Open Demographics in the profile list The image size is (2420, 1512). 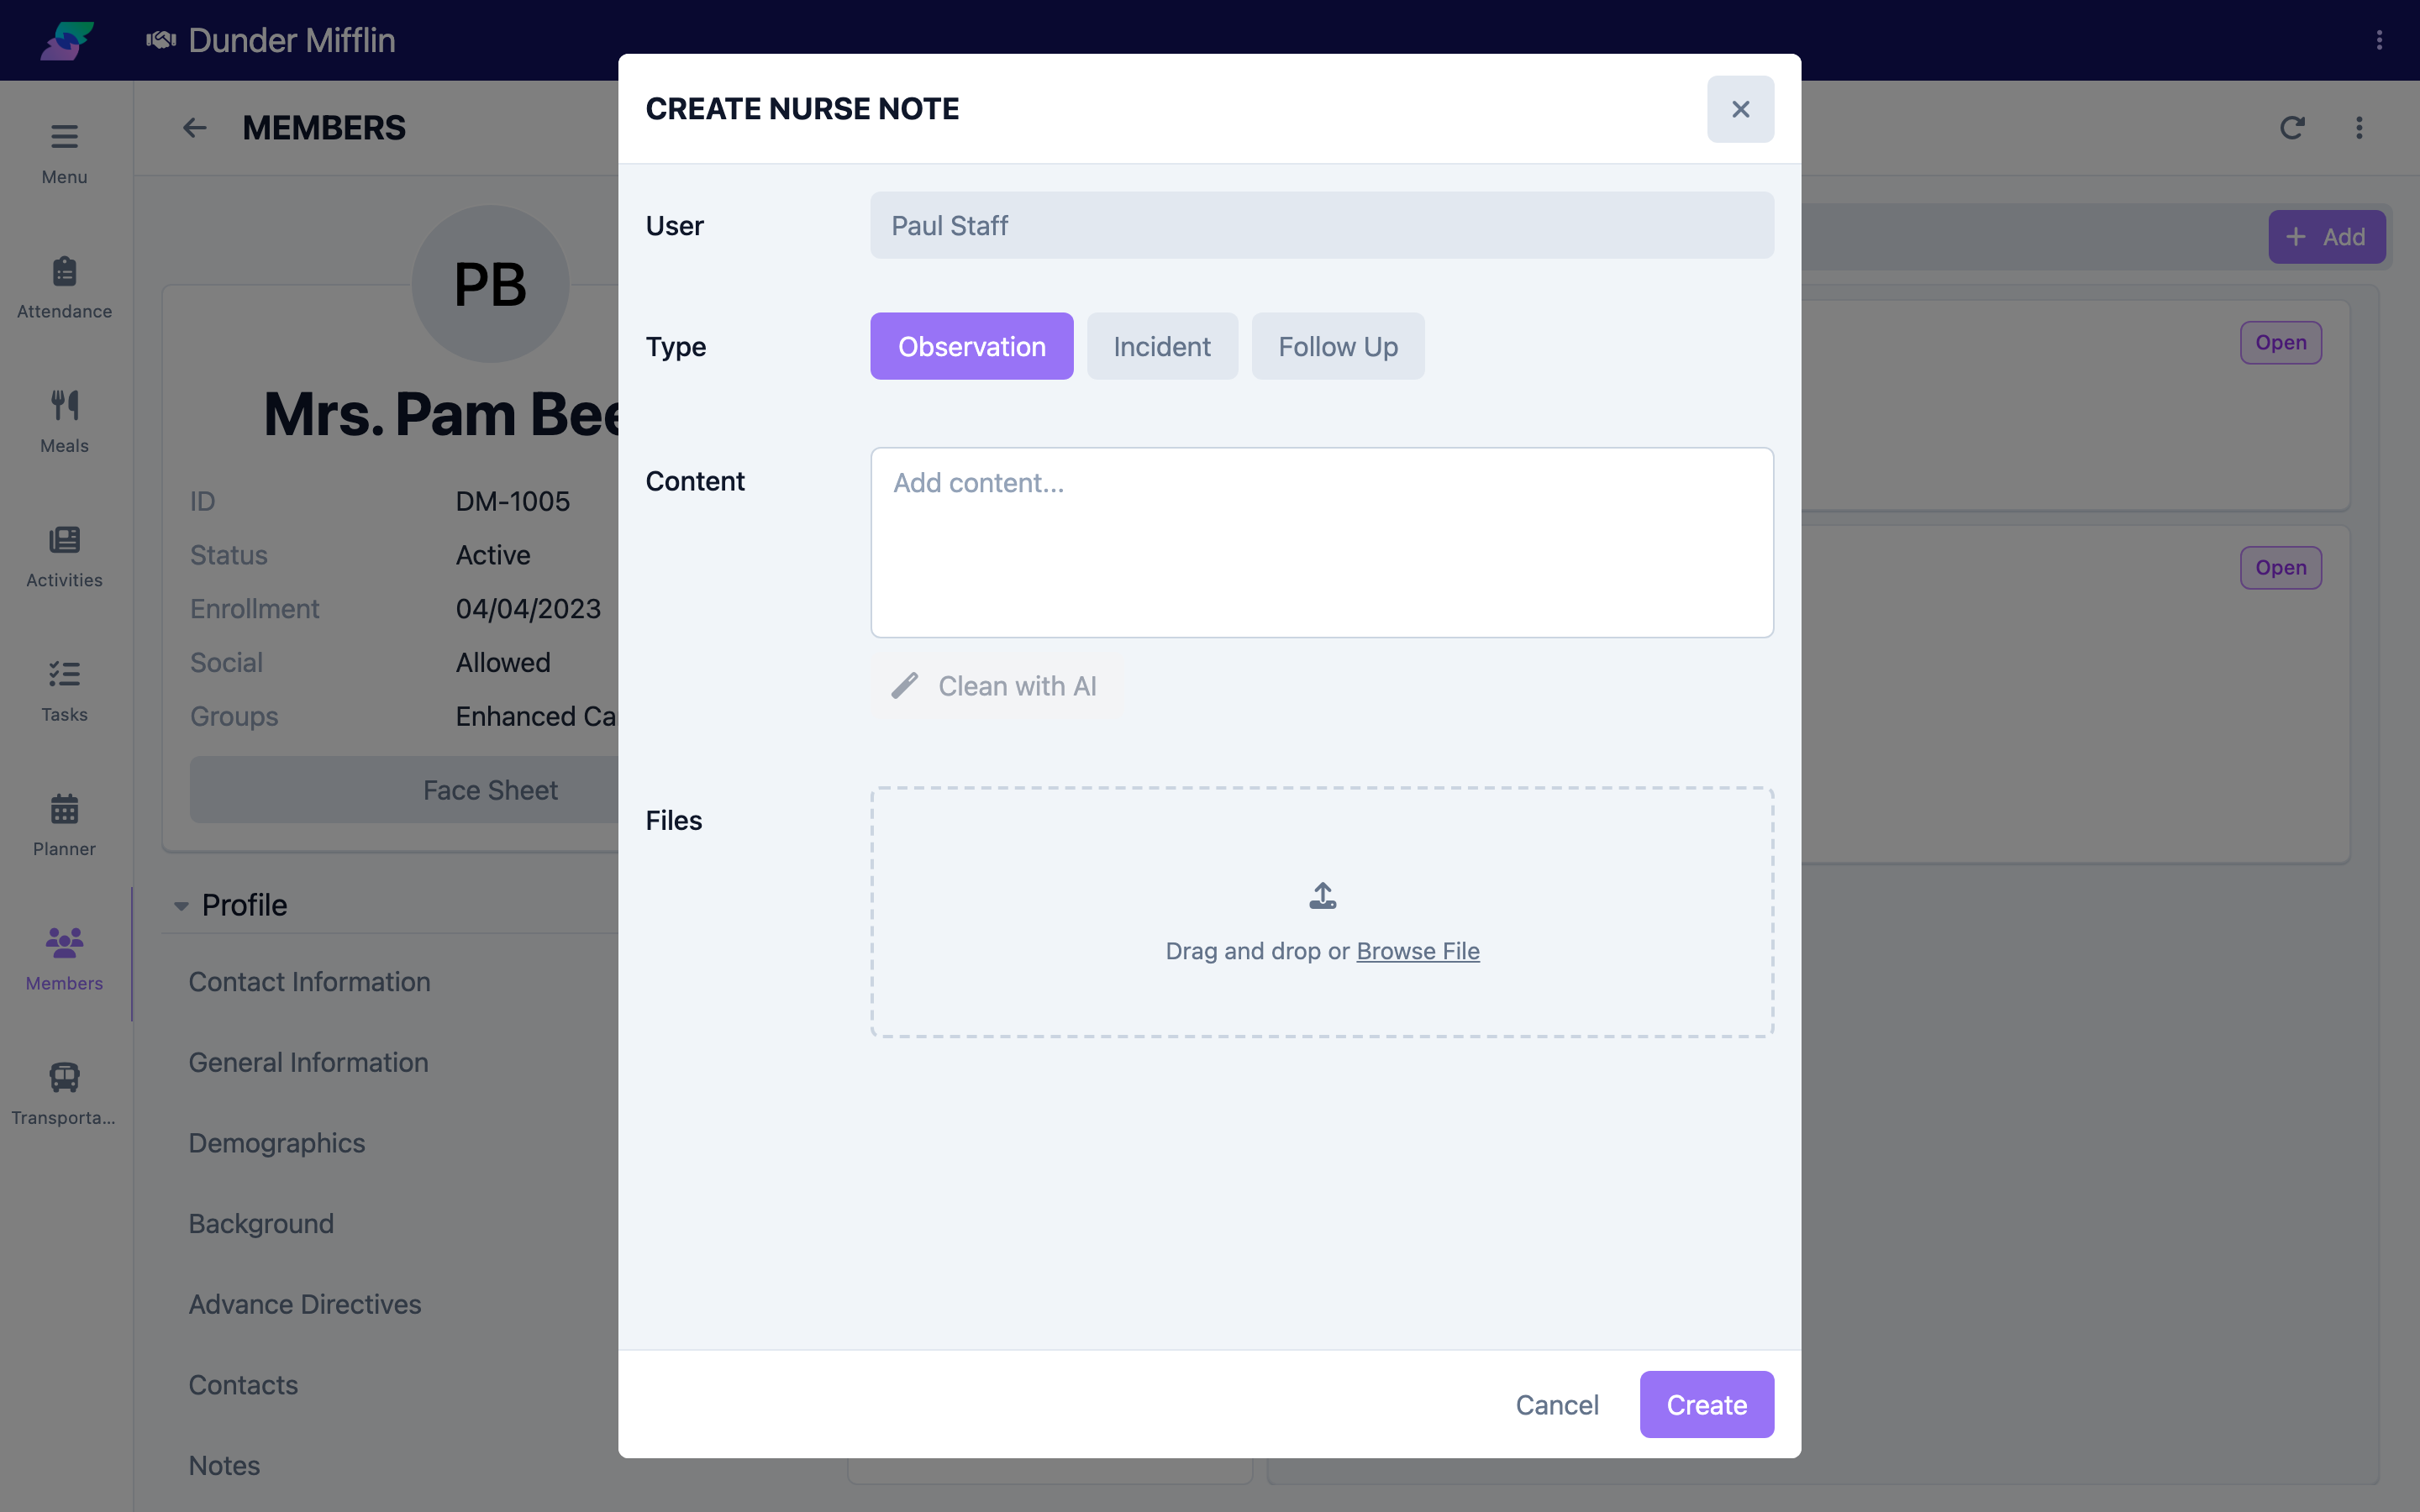(x=277, y=1143)
